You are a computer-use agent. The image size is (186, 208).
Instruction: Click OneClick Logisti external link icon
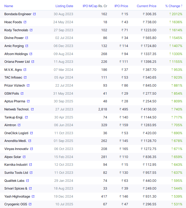(x=32, y=133)
